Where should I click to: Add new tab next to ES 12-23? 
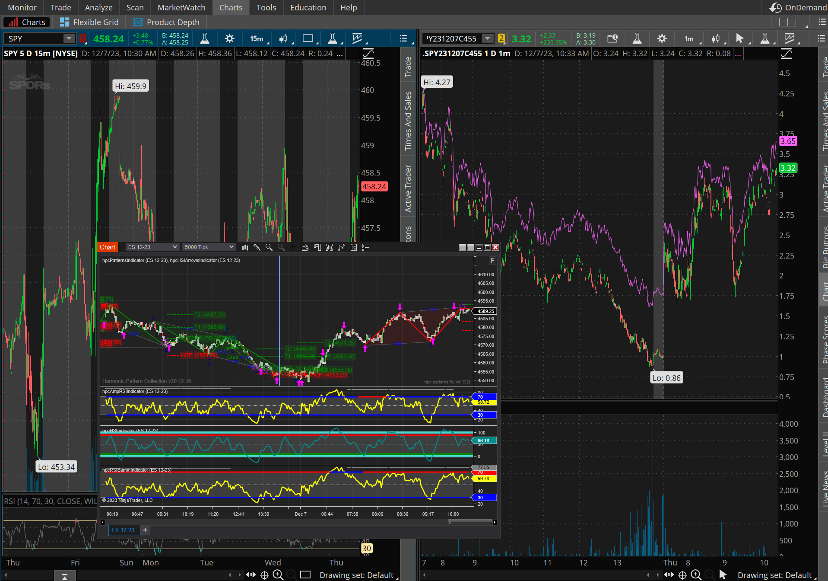(x=145, y=530)
